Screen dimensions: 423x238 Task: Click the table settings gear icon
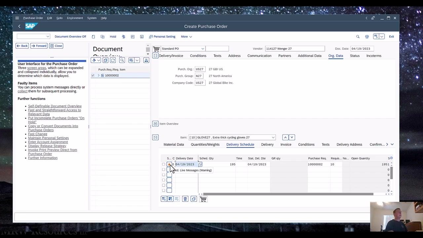pos(391,158)
